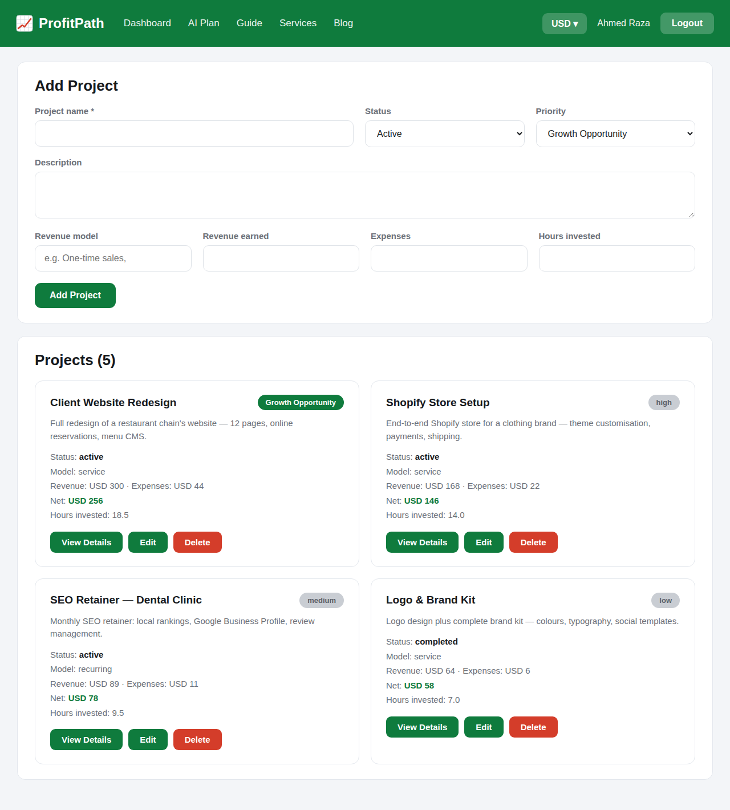Visit the Blog page
730x810 pixels.
[x=343, y=23]
